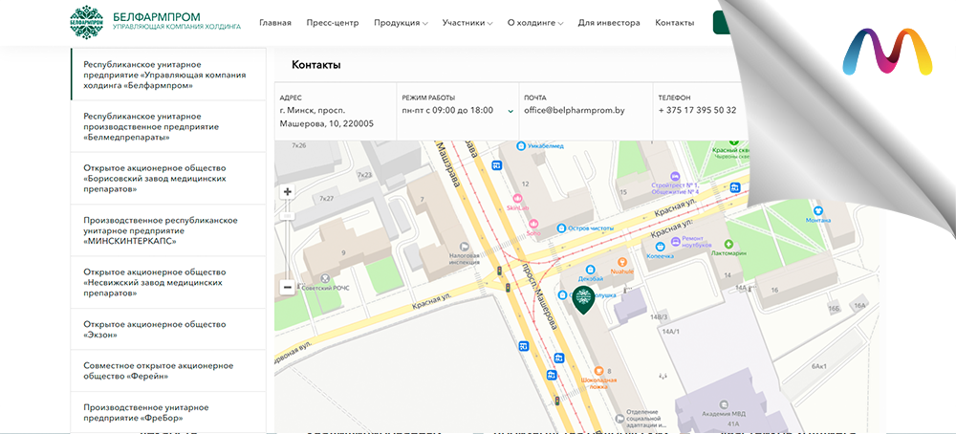The width and height of the screenshot is (956, 434).
Task: Click the green Belpharmprom map location pin
Action: tap(582, 300)
